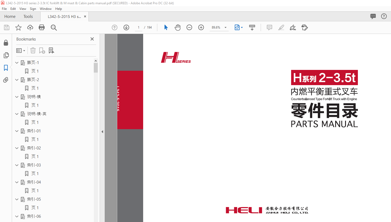
Task: Open the find text magnifier tool
Action: [54, 27]
